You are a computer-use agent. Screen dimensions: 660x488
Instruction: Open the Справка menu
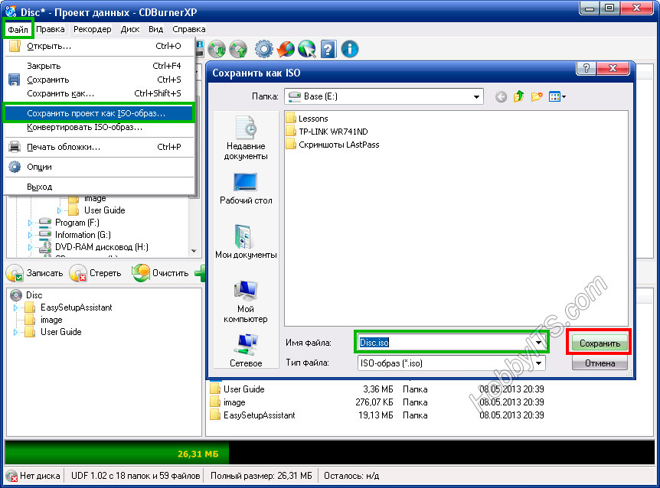[x=188, y=29]
